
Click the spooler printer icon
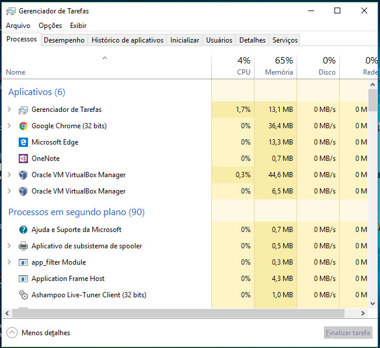tap(23, 246)
